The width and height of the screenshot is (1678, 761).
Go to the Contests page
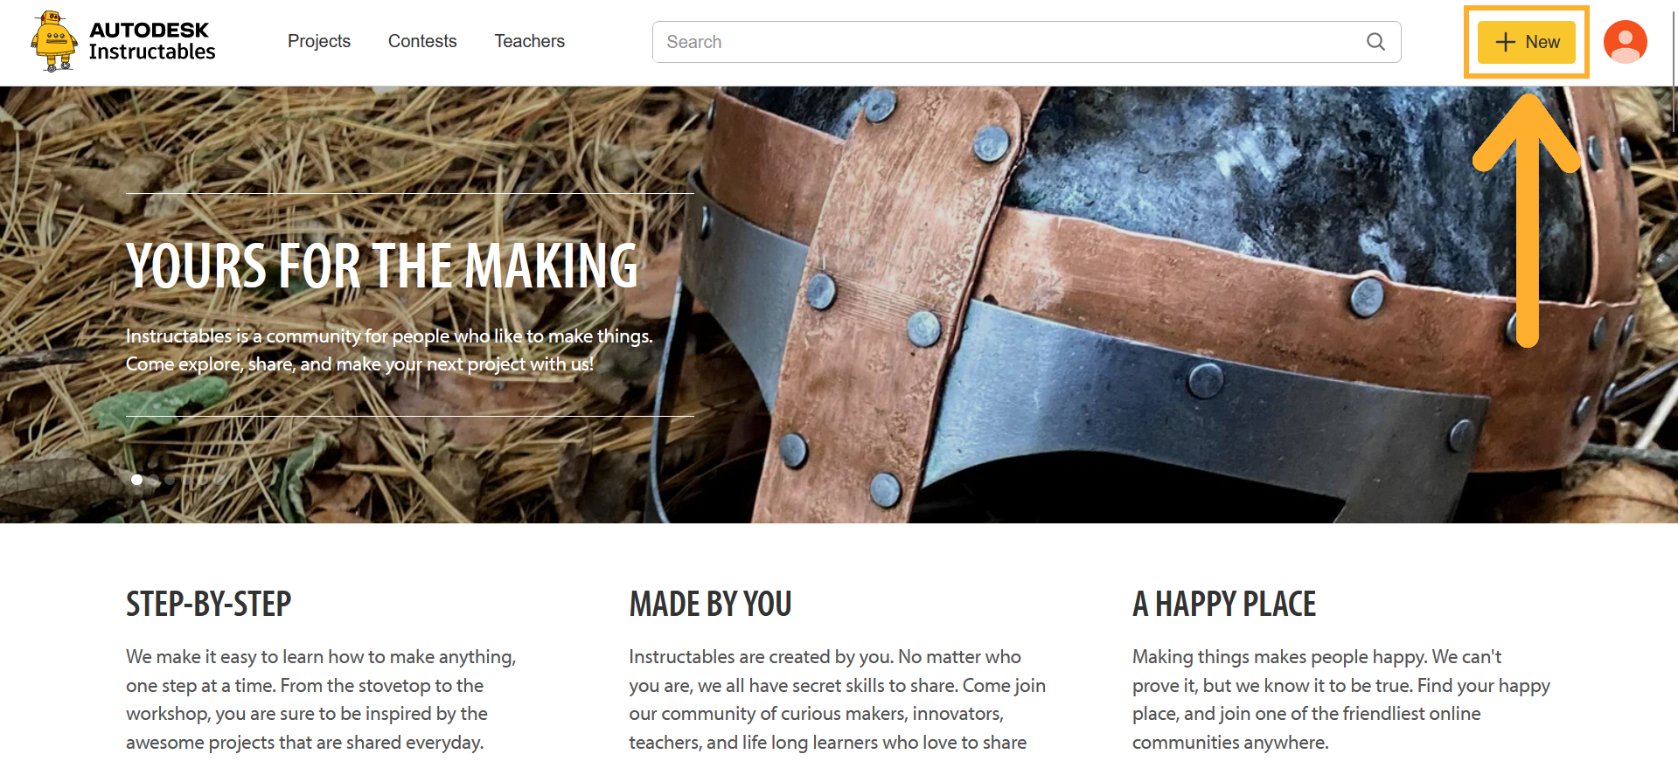422,41
